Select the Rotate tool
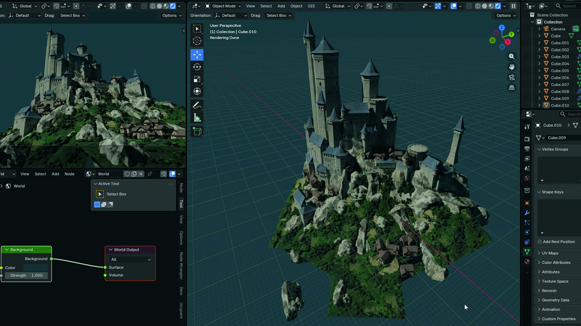 coord(197,67)
